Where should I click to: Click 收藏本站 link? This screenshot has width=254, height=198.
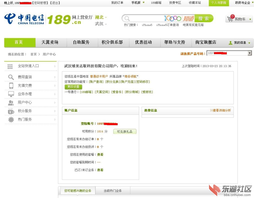pos(195,3)
